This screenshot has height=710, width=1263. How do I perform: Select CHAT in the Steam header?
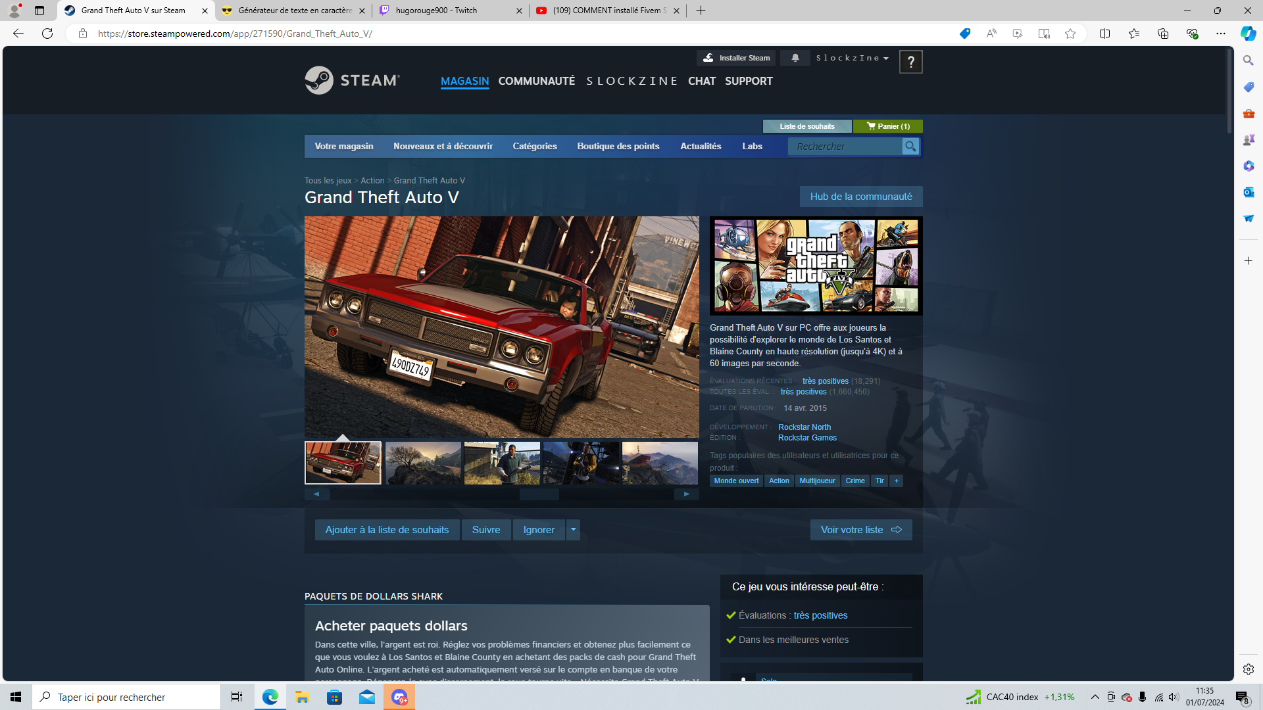[702, 81]
